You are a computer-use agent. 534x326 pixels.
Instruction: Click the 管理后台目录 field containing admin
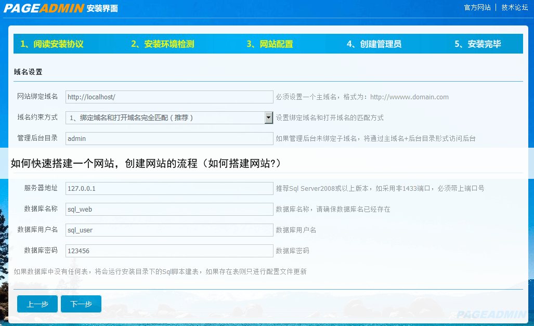(x=169, y=139)
